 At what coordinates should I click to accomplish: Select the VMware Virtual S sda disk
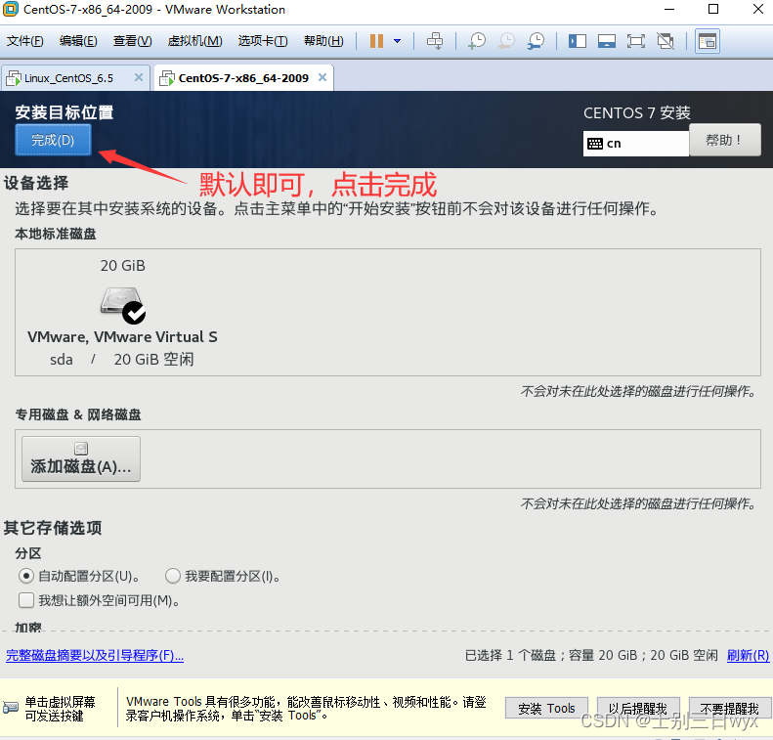(x=122, y=312)
